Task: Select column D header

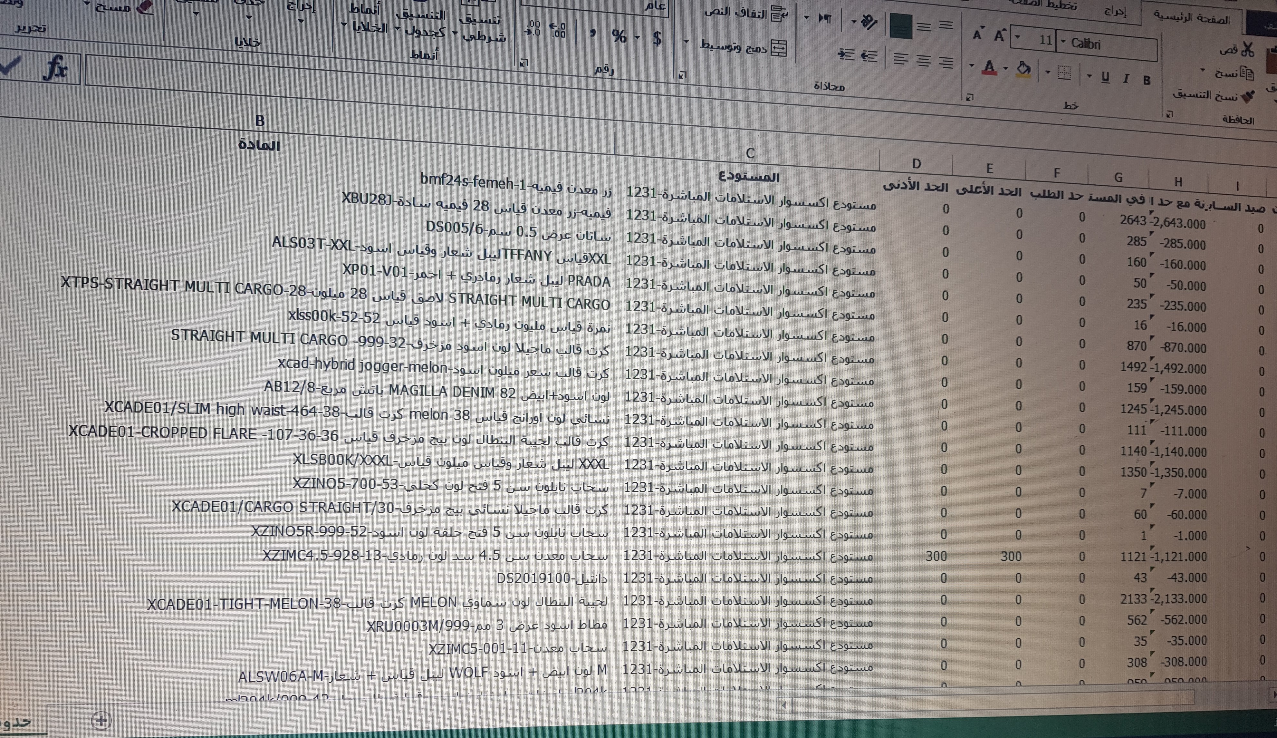Action: click(x=916, y=163)
